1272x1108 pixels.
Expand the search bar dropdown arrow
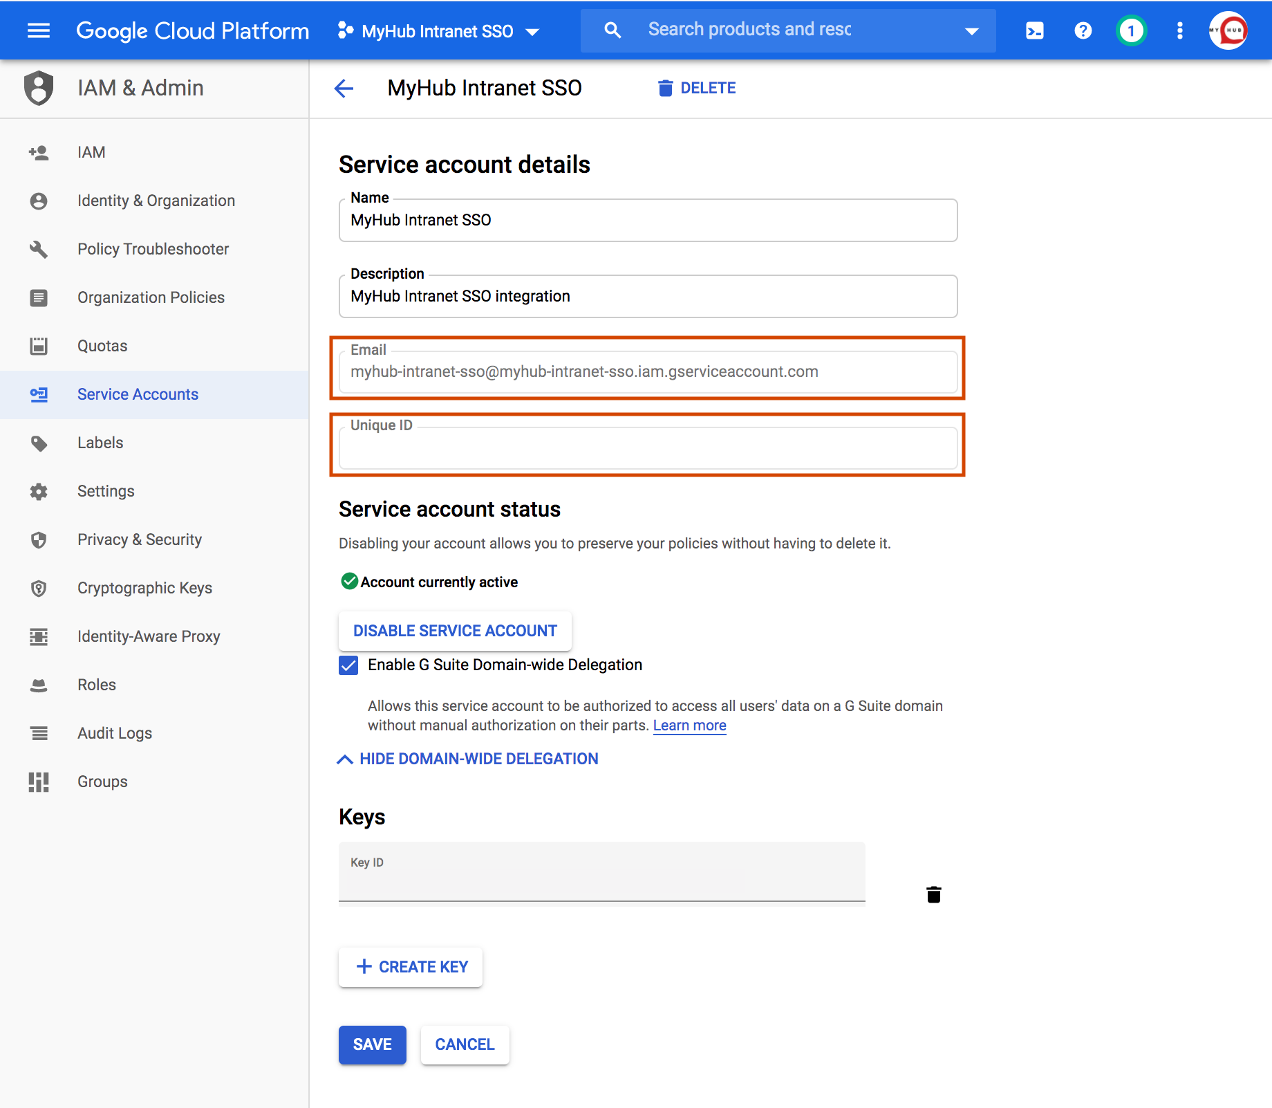[972, 30]
